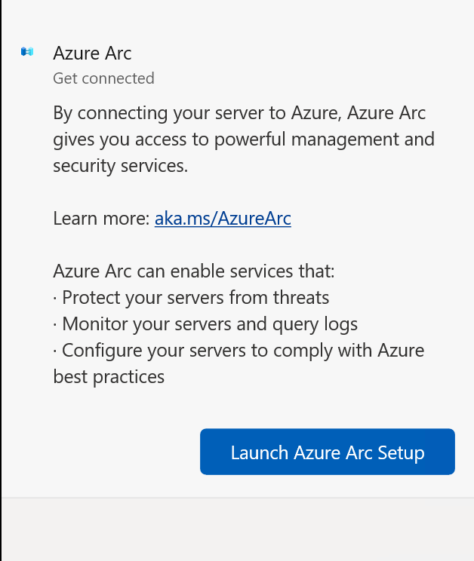Click the Azure Arc logo icon

click(x=27, y=52)
